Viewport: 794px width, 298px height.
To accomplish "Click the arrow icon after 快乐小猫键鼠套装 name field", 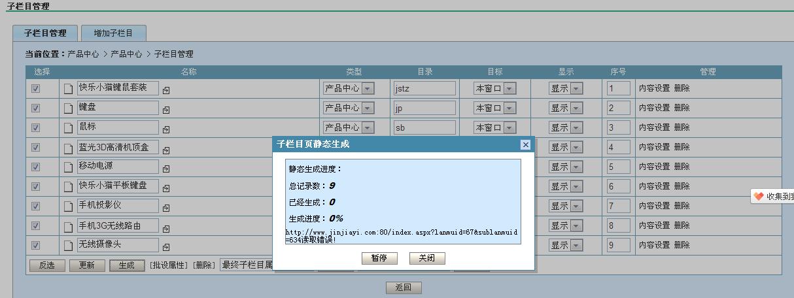I will click(166, 91).
